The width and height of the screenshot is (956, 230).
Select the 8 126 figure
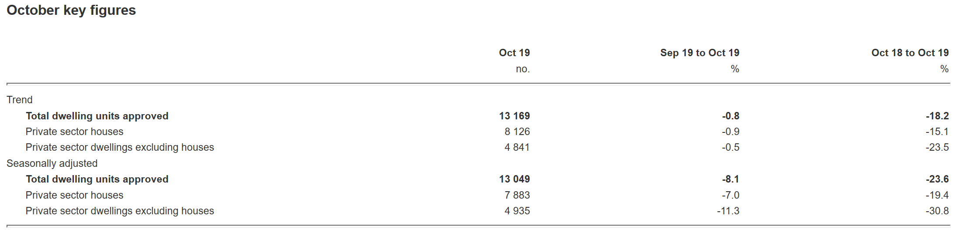(517, 132)
